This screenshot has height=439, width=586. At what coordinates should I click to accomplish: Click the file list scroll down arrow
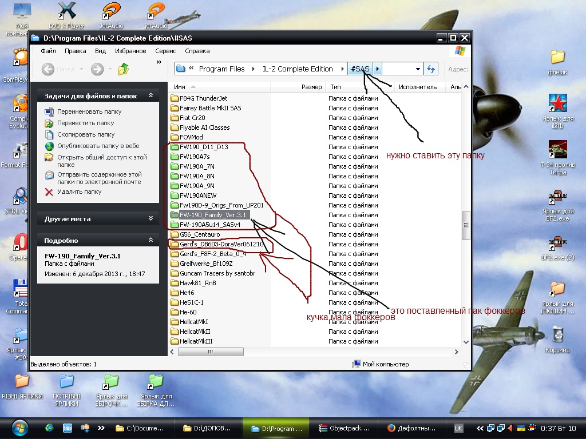pos(466,342)
